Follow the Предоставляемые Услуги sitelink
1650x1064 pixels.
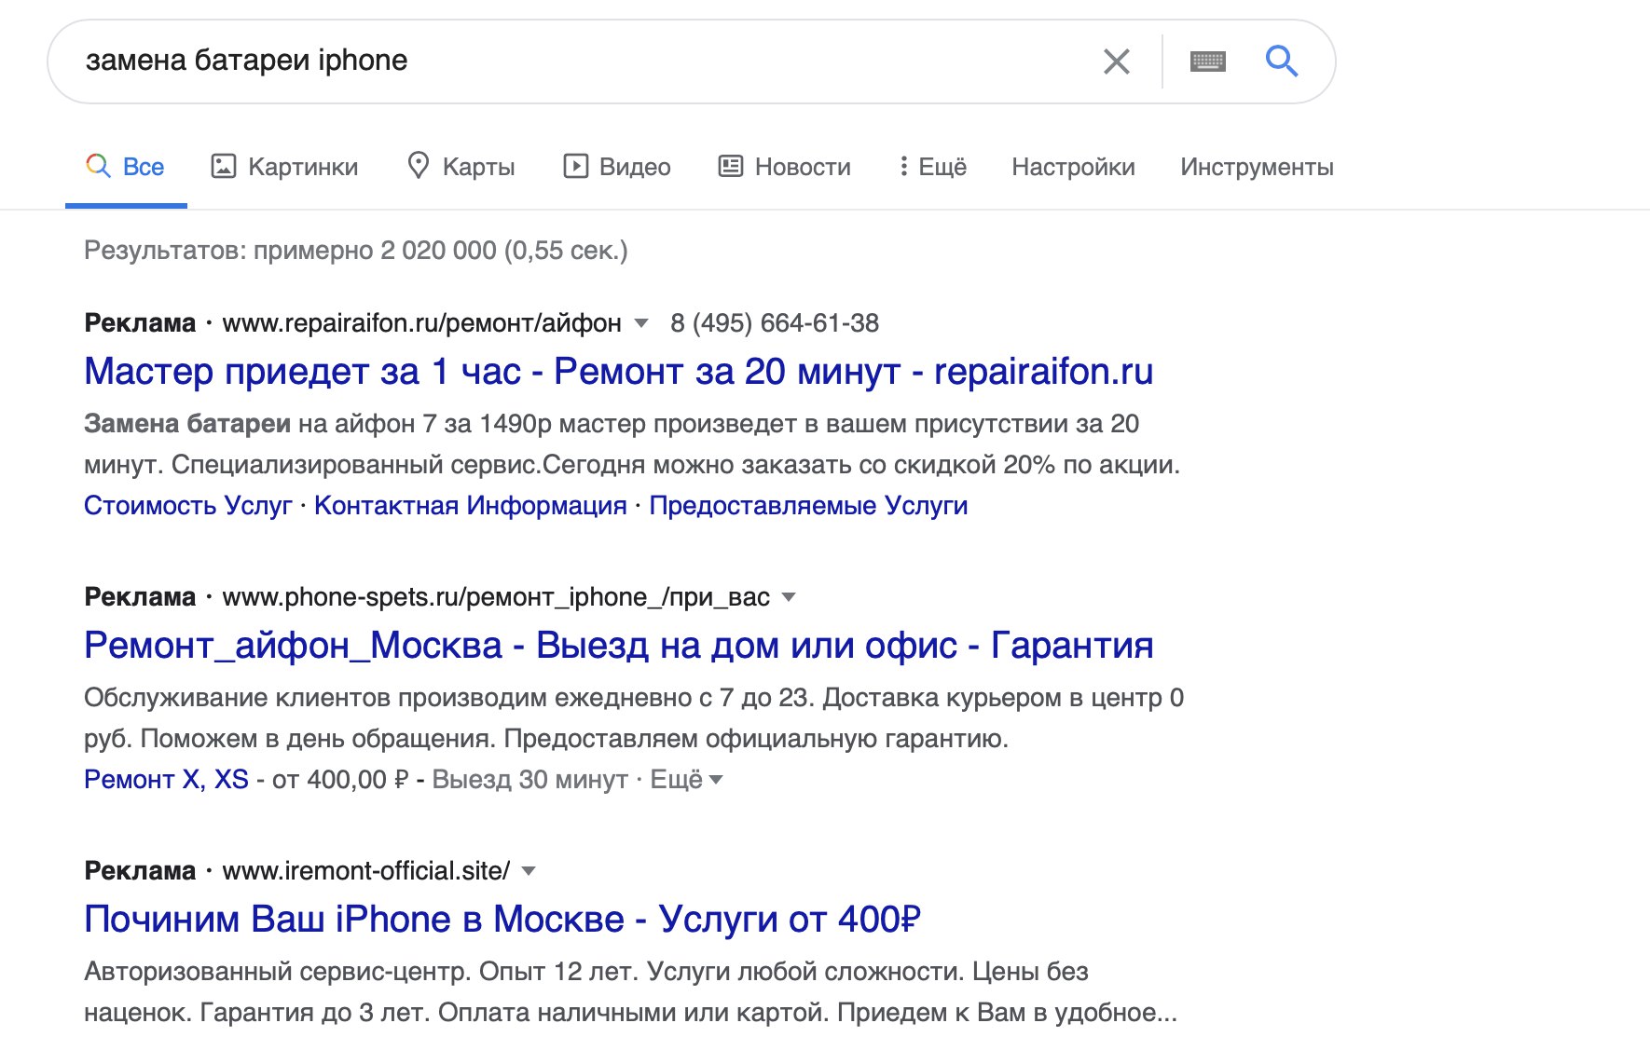point(808,506)
